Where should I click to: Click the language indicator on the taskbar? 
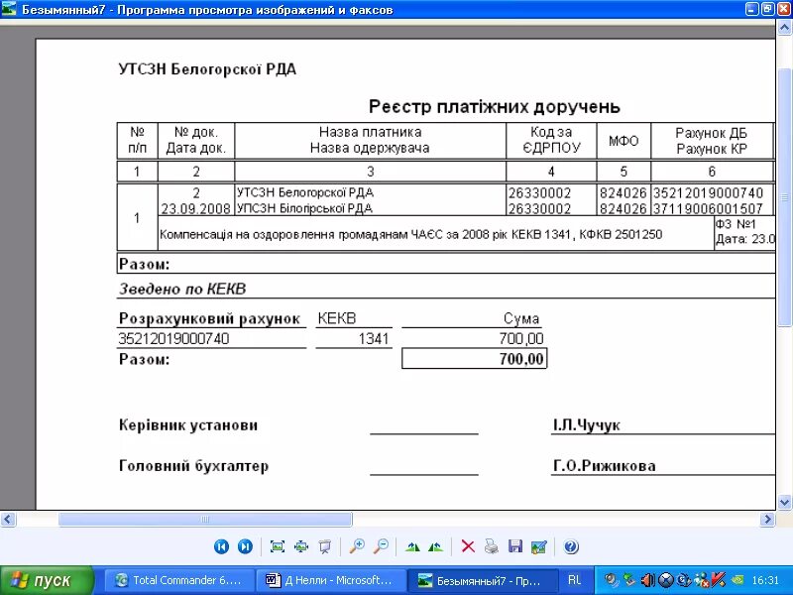[574, 580]
